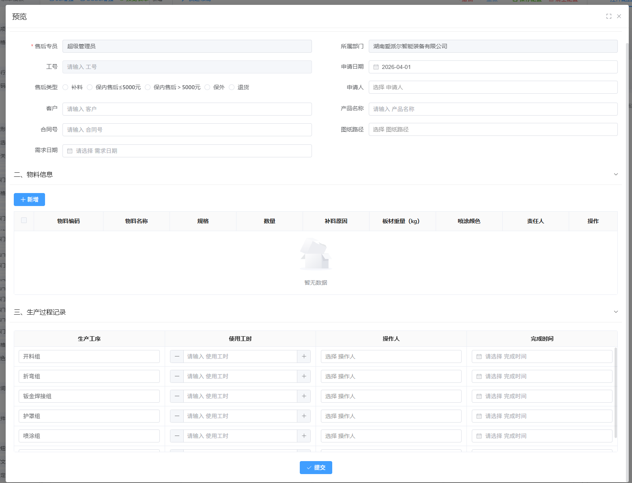This screenshot has height=483, width=632.
Task: Open the 申请人 selection dropdown
Action: 493,87
